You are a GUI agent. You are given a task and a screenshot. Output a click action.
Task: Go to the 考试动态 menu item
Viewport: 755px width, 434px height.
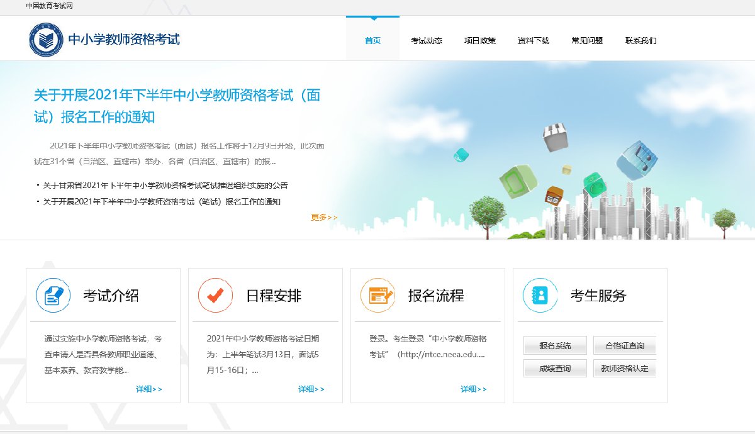[427, 41]
